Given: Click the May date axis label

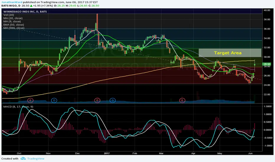Looking at the screenshot, I should 220,153.
